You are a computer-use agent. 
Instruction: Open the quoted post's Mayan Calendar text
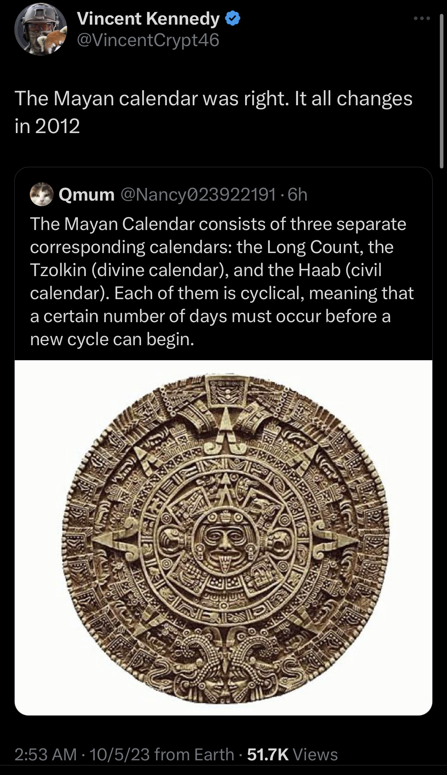click(x=223, y=281)
